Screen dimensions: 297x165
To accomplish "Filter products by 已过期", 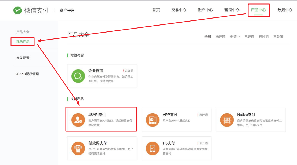I will tap(264, 37).
